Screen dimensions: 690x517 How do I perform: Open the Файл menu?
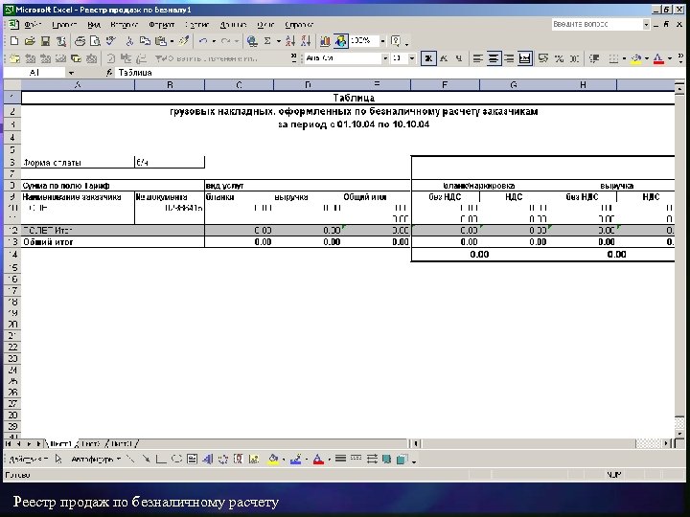[x=33, y=25]
